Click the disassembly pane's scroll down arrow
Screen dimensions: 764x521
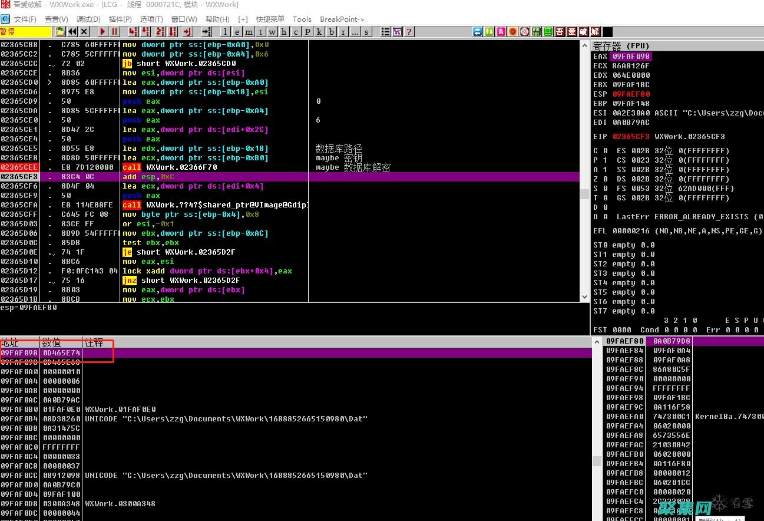[x=584, y=297]
